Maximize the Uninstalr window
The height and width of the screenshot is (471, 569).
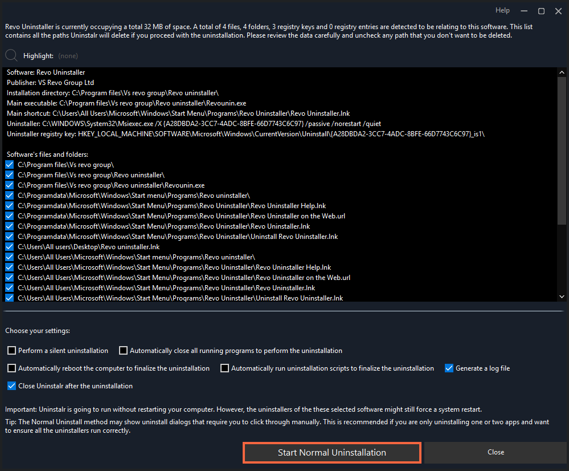541,11
